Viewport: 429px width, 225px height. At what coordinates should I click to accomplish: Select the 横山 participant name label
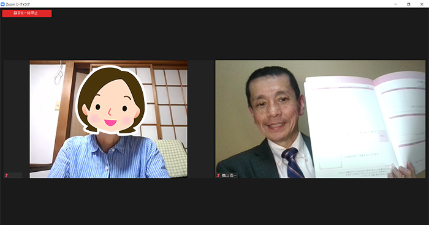pyautogui.click(x=229, y=175)
